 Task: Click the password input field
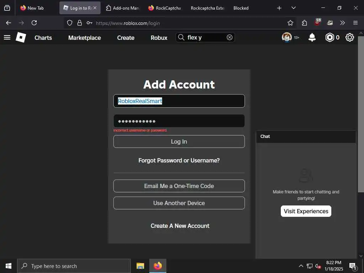(x=179, y=121)
